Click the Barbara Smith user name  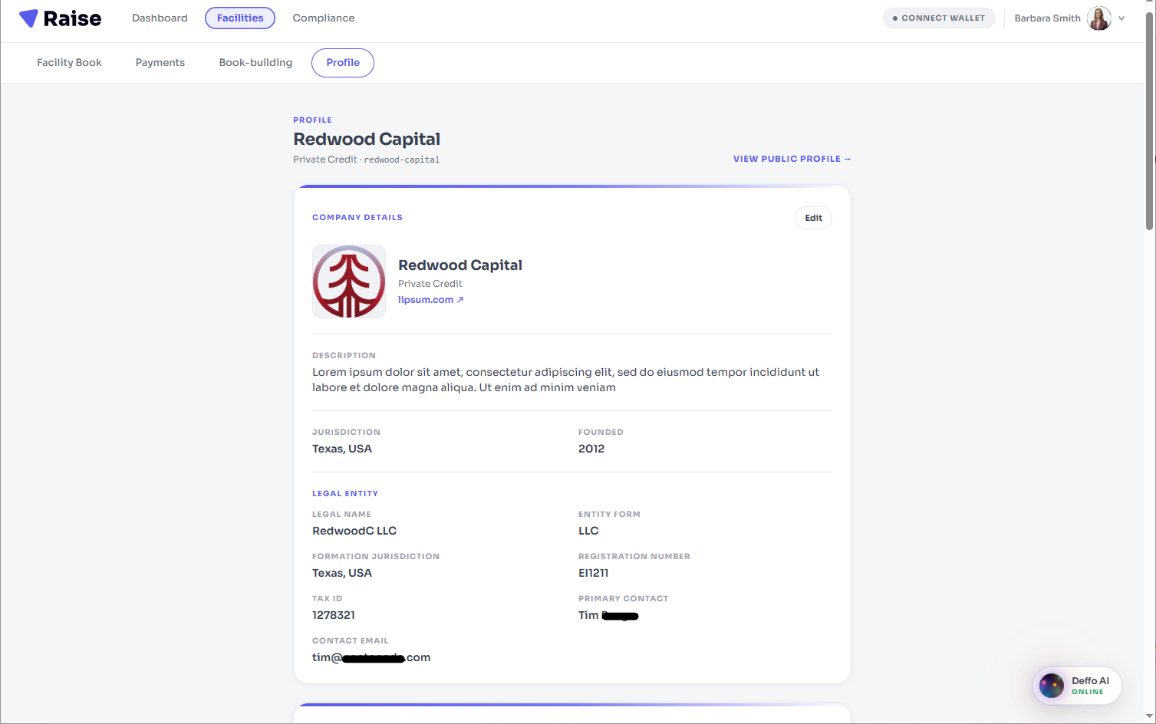(x=1047, y=18)
